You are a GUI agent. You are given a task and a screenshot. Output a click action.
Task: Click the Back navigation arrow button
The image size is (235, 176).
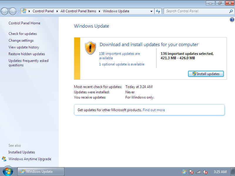pyautogui.click(x=5, y=11)
